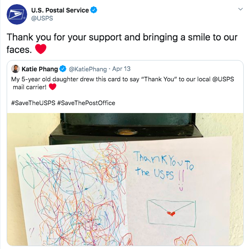Open the @USPS handle under the name
247x249 pixels.
[x=42, y=18]
